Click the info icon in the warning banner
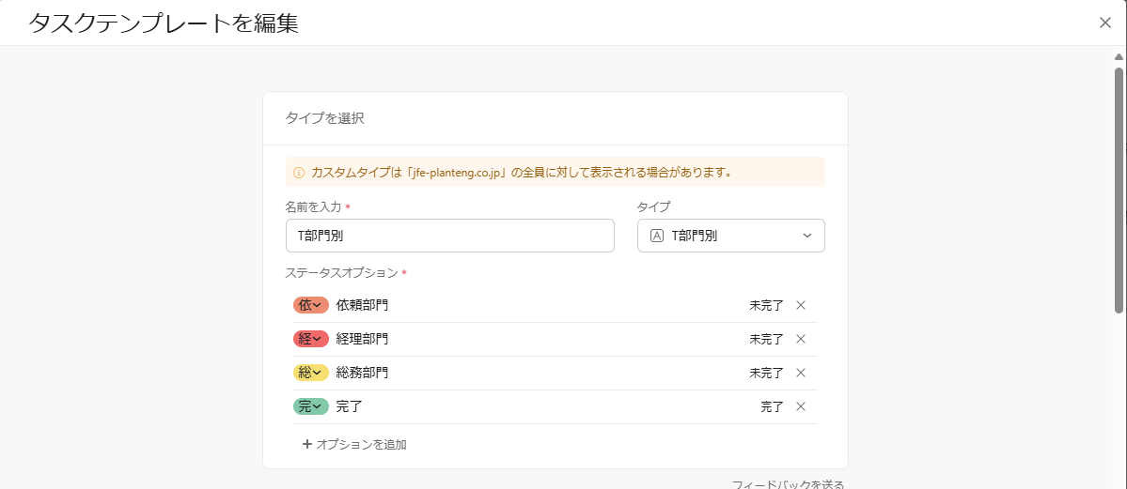The image size is (1127, 489). [x=299, y=173]
